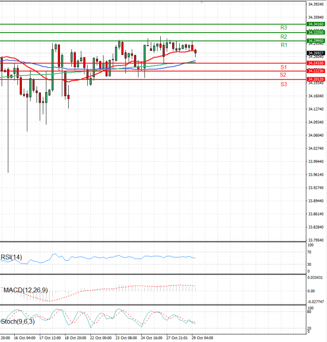The height and width of the screenshot is (342, 327).
Task: Click the 34.39240 price axis value
Action: [316, 4]
